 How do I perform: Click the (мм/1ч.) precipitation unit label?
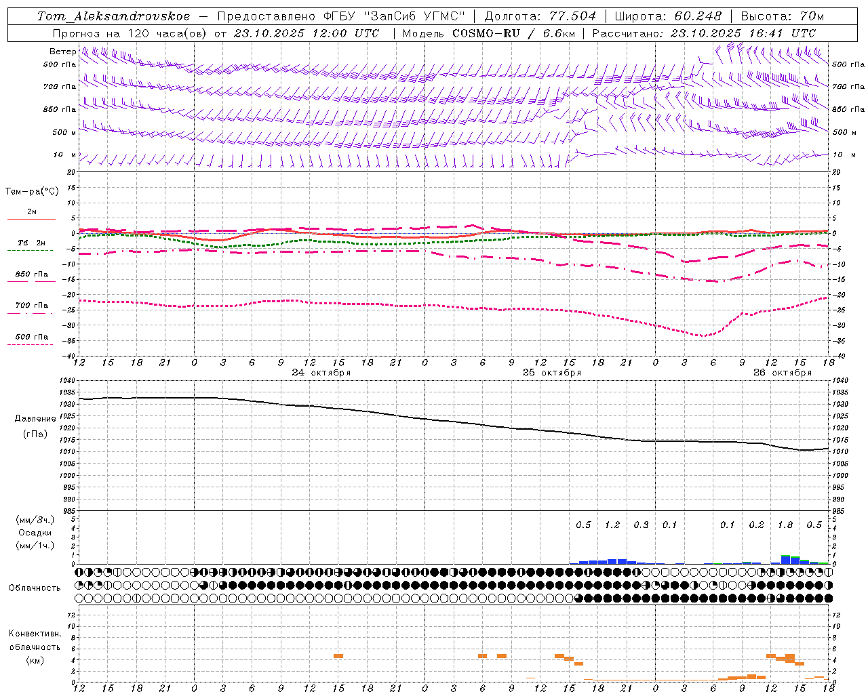point(35,546)
